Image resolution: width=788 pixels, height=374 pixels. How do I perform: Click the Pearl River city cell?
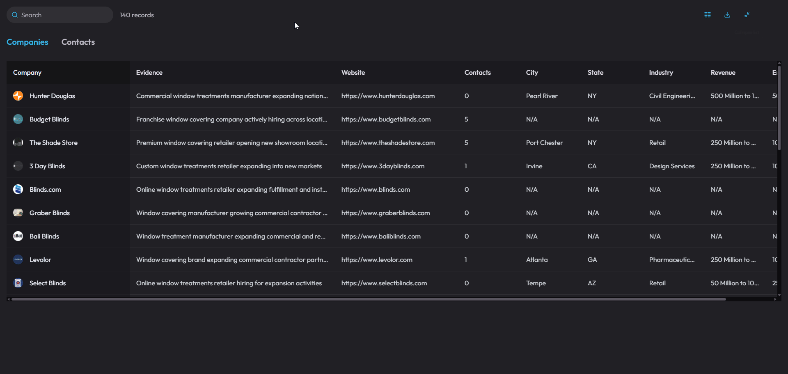point(542,96)
